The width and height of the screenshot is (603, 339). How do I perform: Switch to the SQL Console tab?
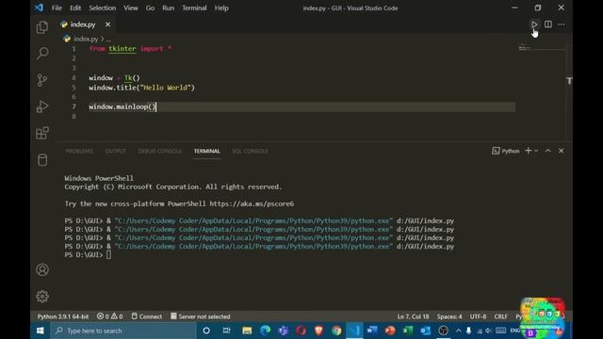click(250, 151)
